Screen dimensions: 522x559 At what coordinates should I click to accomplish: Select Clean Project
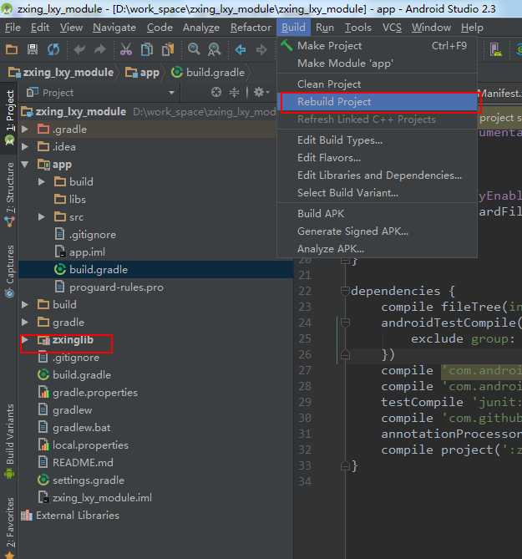click(x=377, y=84)
